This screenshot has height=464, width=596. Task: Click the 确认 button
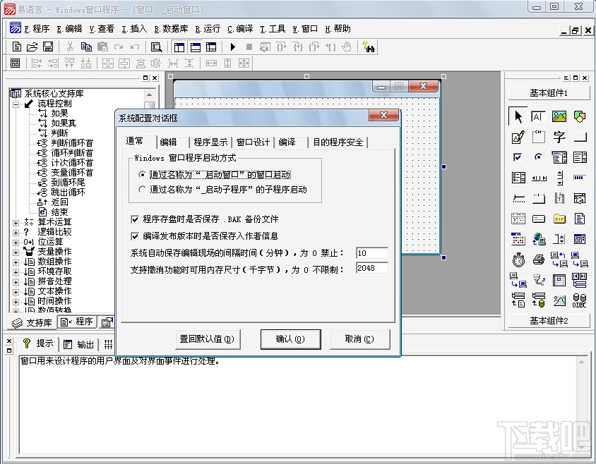pos(290,339)
